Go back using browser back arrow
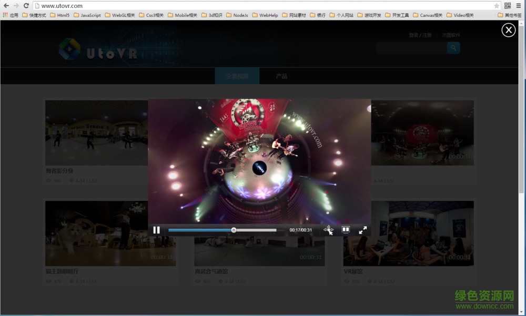 pyautogui.click(x=6, y=6)
